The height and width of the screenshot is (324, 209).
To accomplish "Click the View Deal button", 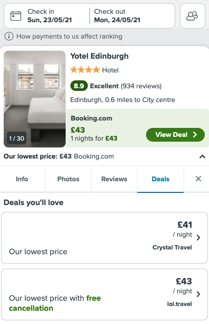I will [x=176, y=135].
